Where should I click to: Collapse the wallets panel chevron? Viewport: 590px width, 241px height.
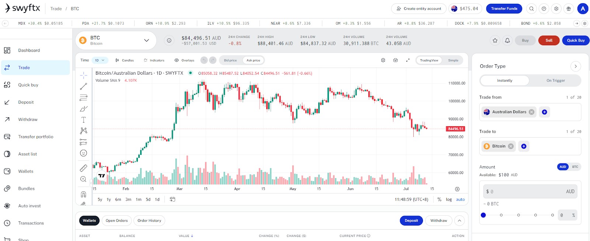459,221
